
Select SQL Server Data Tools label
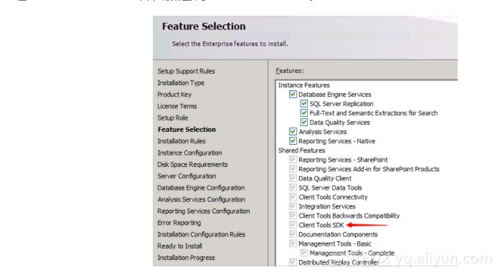(330, 188)
